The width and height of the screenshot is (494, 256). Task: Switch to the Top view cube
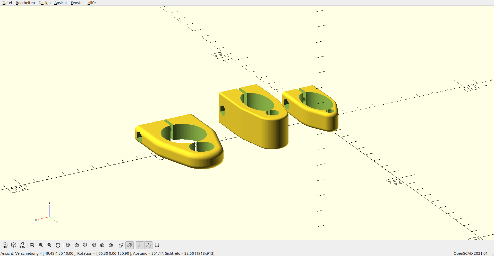pyautogui.click(x=77, y=245)
